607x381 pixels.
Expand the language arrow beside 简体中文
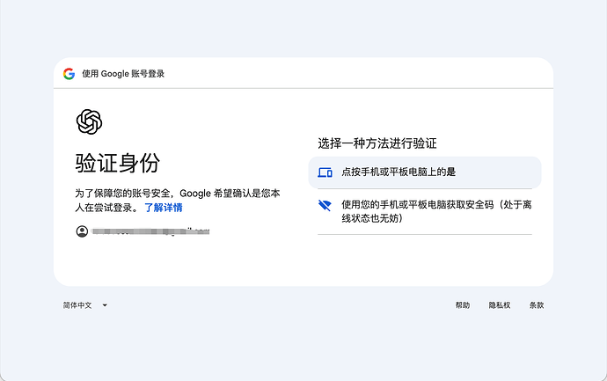point(105,305)
